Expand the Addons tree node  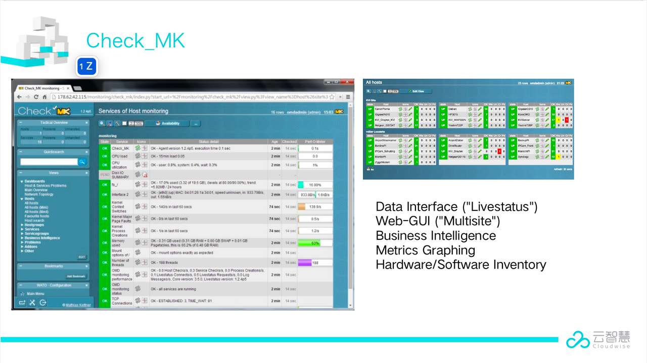[x=22, y=246]
